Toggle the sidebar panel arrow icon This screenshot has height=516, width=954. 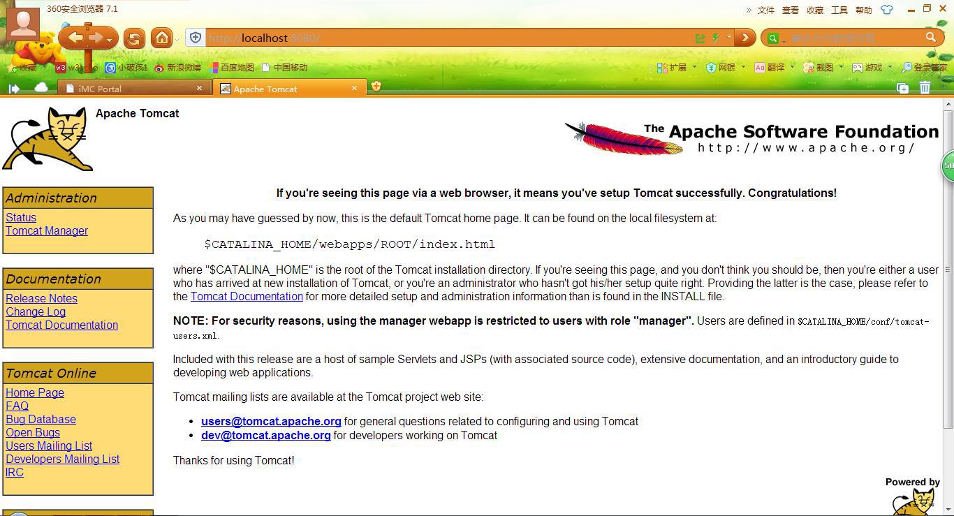pyautogui.click(x=14, y=88)
